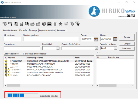Click patient ID 14993606

[x=14, y=64]
